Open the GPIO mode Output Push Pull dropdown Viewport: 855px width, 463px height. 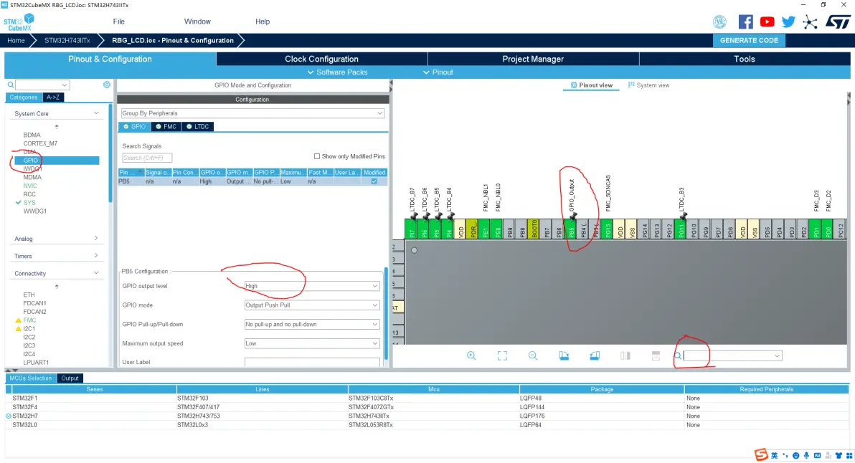(x=311, y=305)
